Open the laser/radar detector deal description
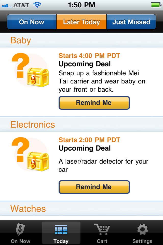The image size is (163, 245). (103, 165)
